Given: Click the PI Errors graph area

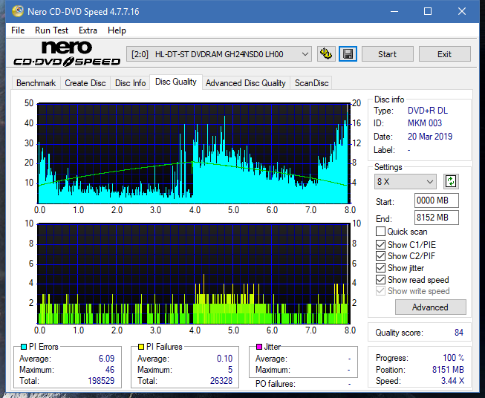Looking at the screenshot, I should click(x=193, y=154).
